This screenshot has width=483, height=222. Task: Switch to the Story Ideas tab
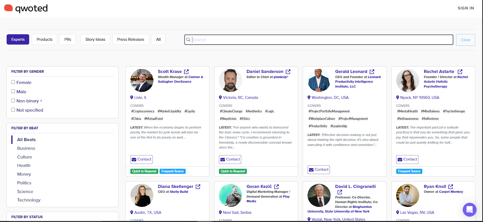(x=95, y=40)
